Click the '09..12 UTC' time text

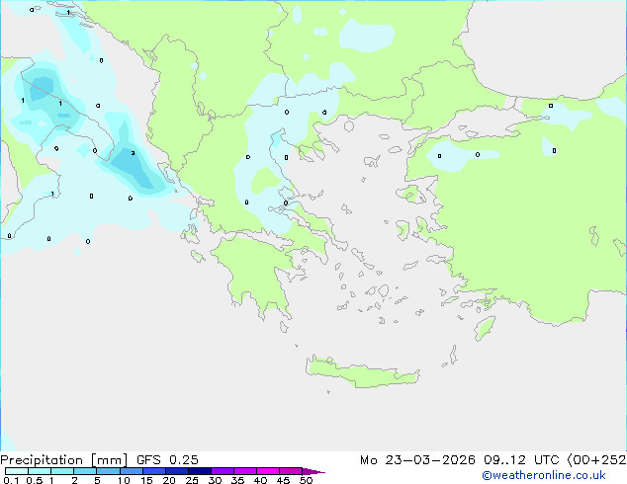point(521,460)
